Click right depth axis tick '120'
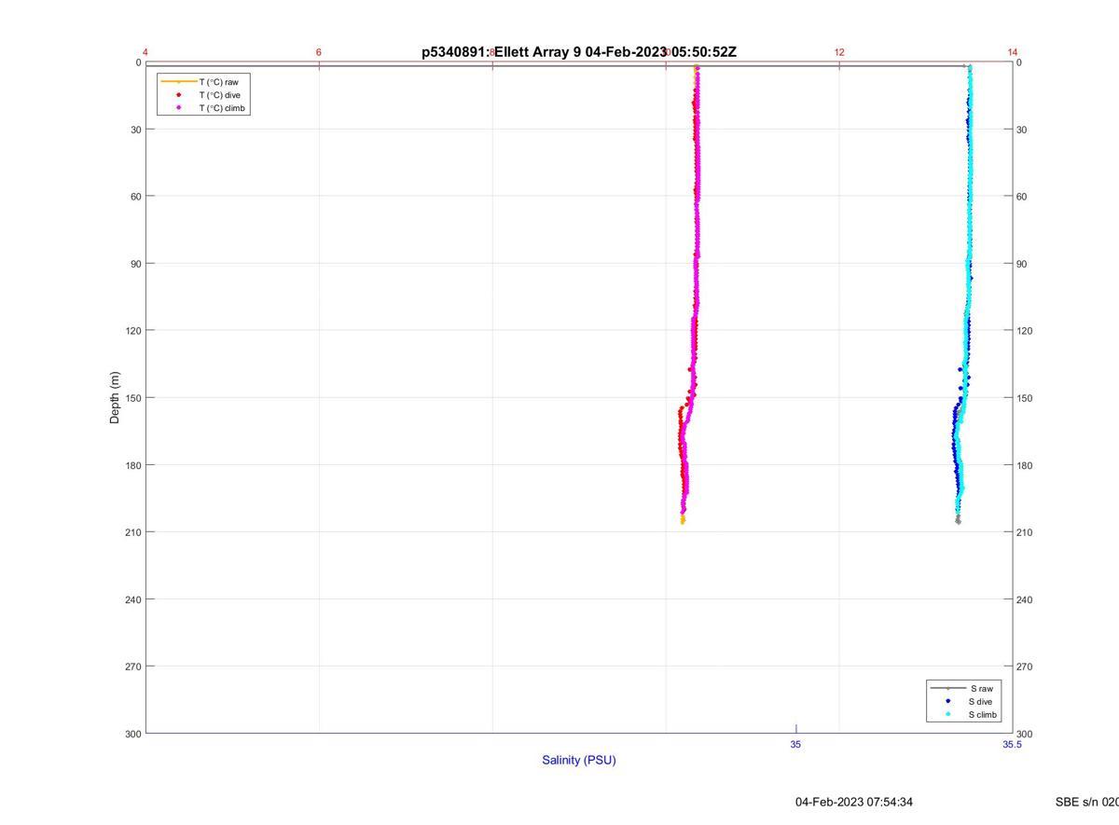The image size is (1119, 825). tap(1025, 331)
